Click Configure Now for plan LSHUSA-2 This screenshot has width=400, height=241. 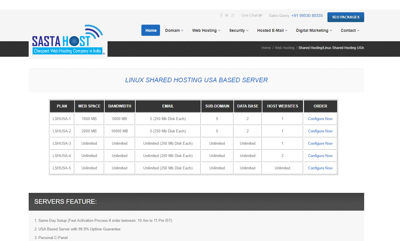tap(320, 131)
